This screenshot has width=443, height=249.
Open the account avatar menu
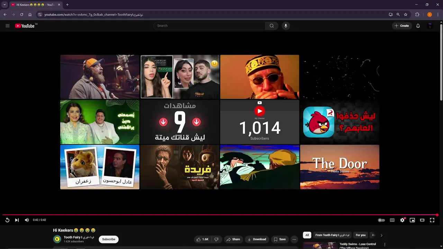coord(430,26)
